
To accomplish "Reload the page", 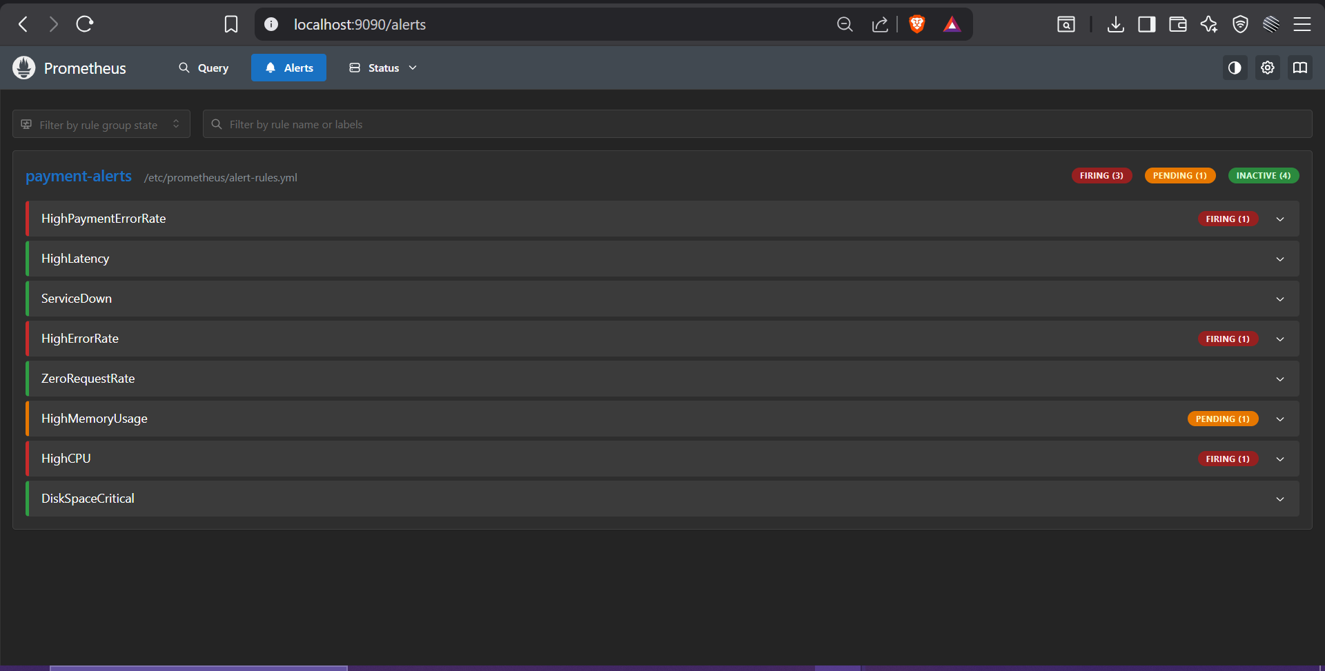I will pyautogui.click(x=84, y=24).
